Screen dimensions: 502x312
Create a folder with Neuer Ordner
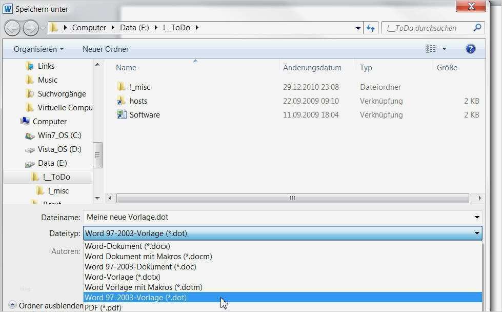(105, 49)
